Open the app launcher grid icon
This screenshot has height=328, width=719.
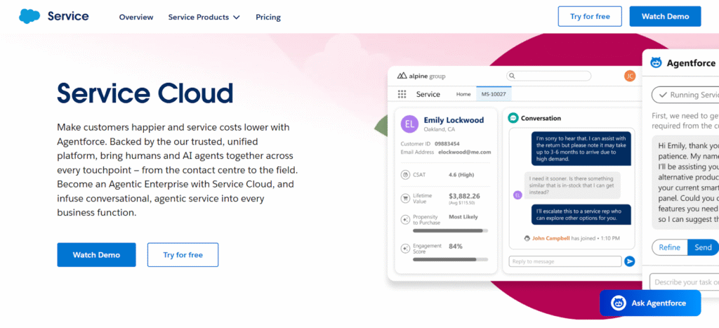(x=402, y=94)
